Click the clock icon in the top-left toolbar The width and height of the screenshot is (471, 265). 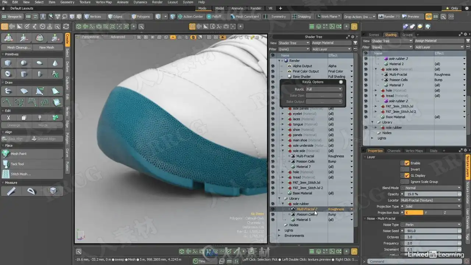[x=43, y=26]
